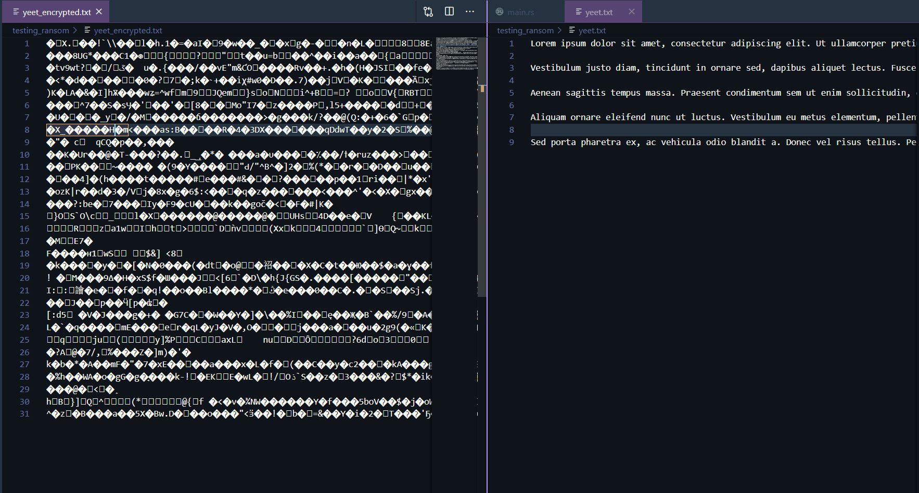Open the More Actions ellipsis menu
919x493 pixels.
470,11
